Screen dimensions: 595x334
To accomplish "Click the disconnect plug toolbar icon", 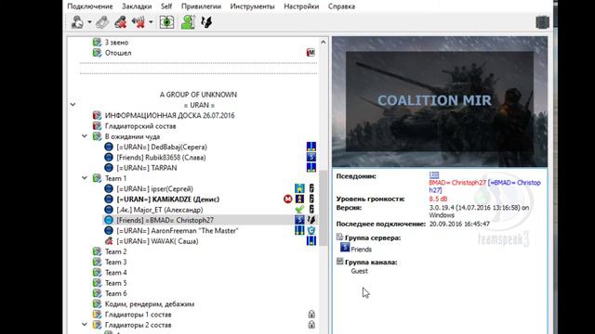I will point(102,22).
